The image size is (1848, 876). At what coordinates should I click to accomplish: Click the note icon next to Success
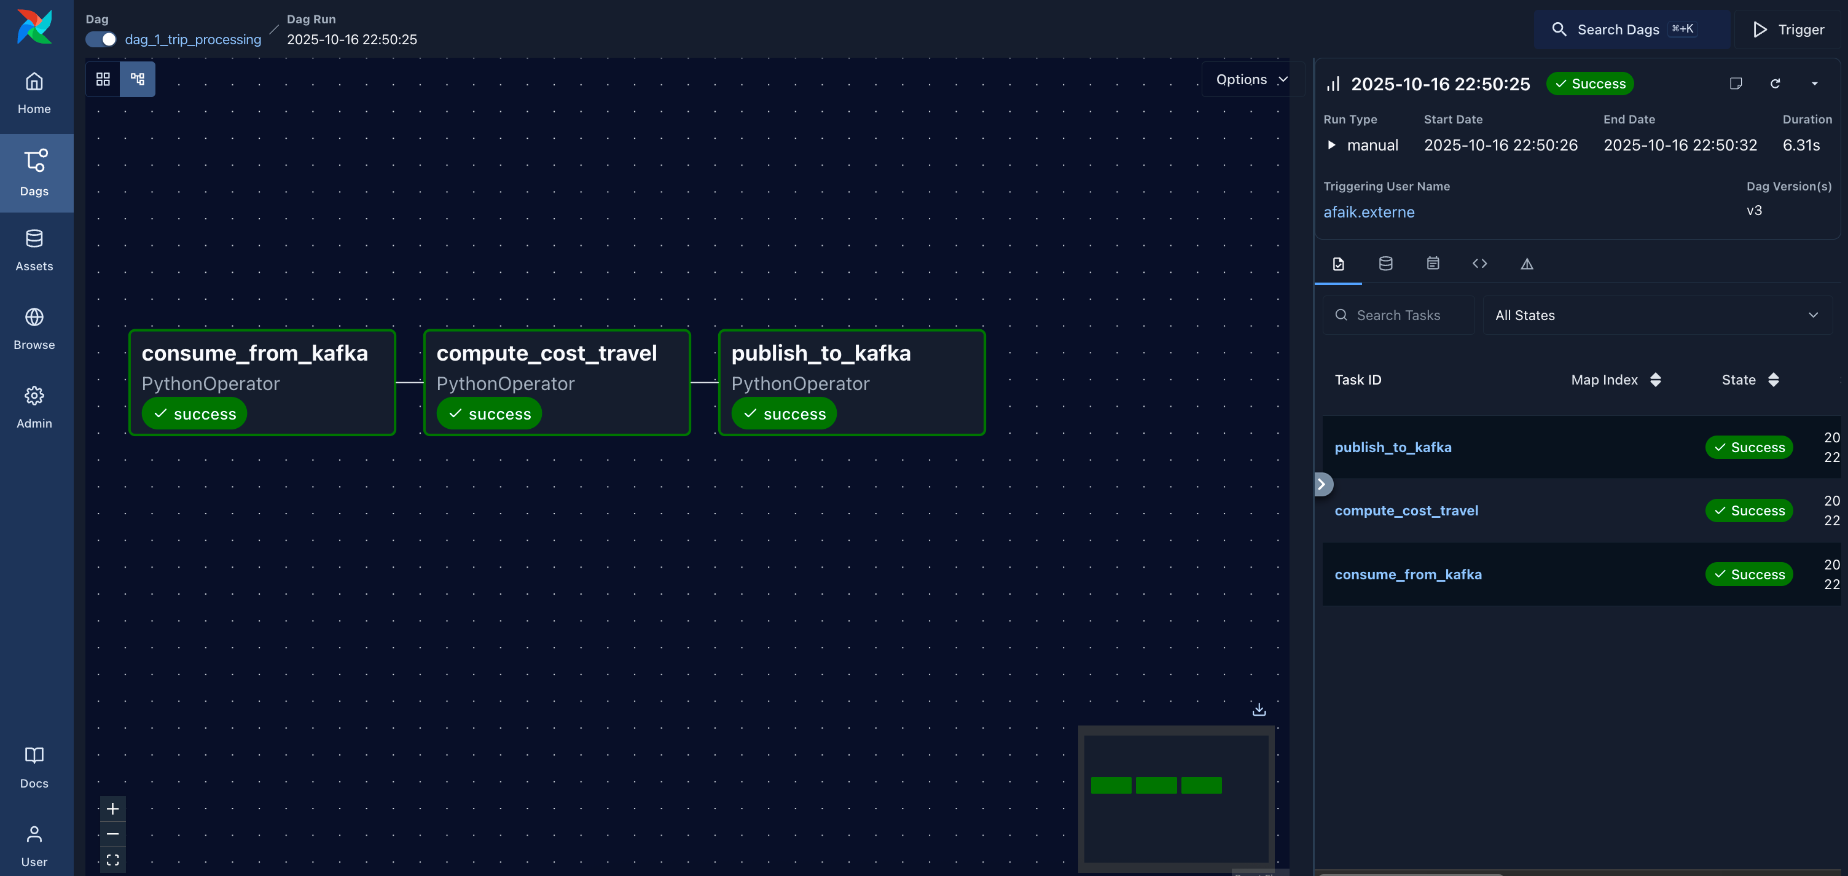(1736, 84)
